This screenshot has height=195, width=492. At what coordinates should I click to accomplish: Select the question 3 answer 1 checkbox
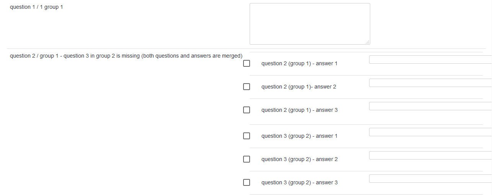click(247, 136)
